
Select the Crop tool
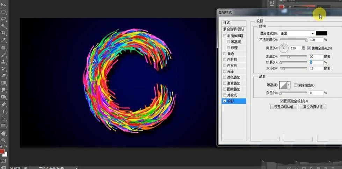click(3, 33)
